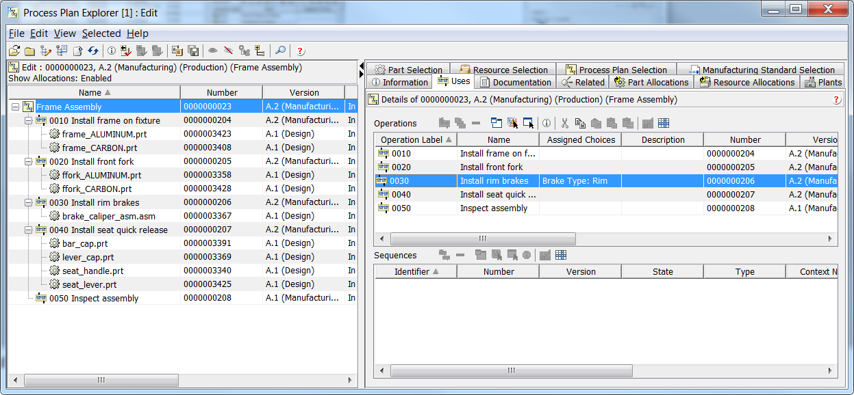Click the red question mark help icon in toolbar
The width and height of the screenshot is (854, 395).
(x=300, y=51)
